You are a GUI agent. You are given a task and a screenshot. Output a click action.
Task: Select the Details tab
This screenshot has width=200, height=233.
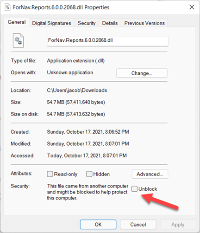point(110,23)
